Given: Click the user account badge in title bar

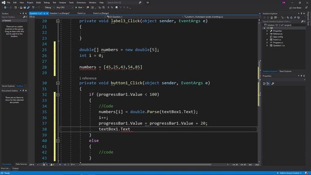Looking at the screenshot, I should click(284, 2).
